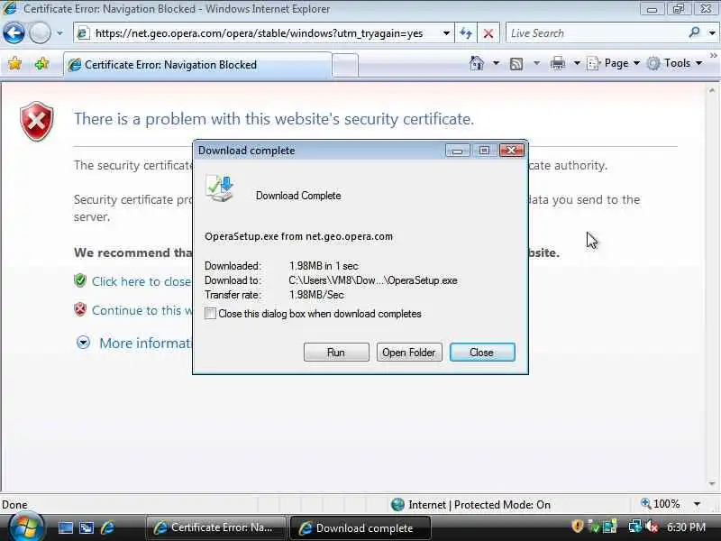The width and height of the screenshot is (721, 541).
Task: Open the Tools menu dropdown
Action: [x=674, y=63]
